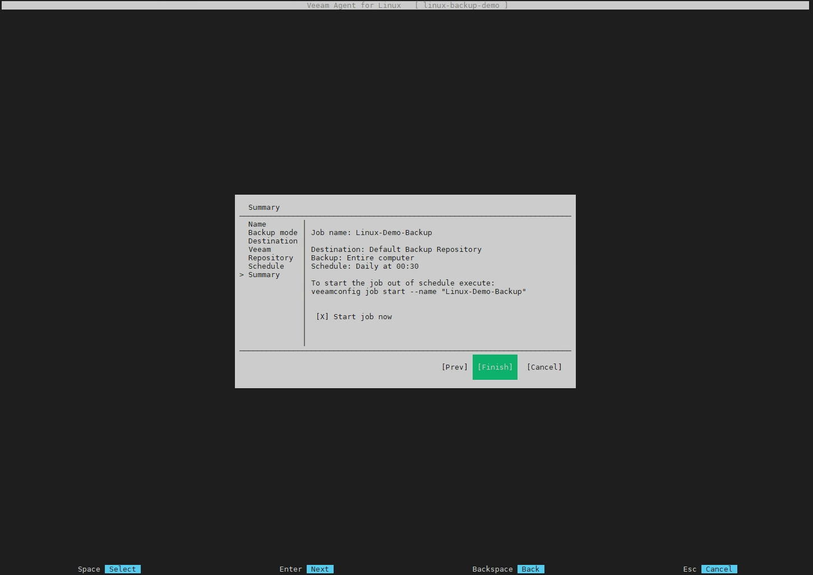Viewport: 813px width, 575px height.
Task: Click the Back hint beside Backspace
Action: [x=530, y=569]
